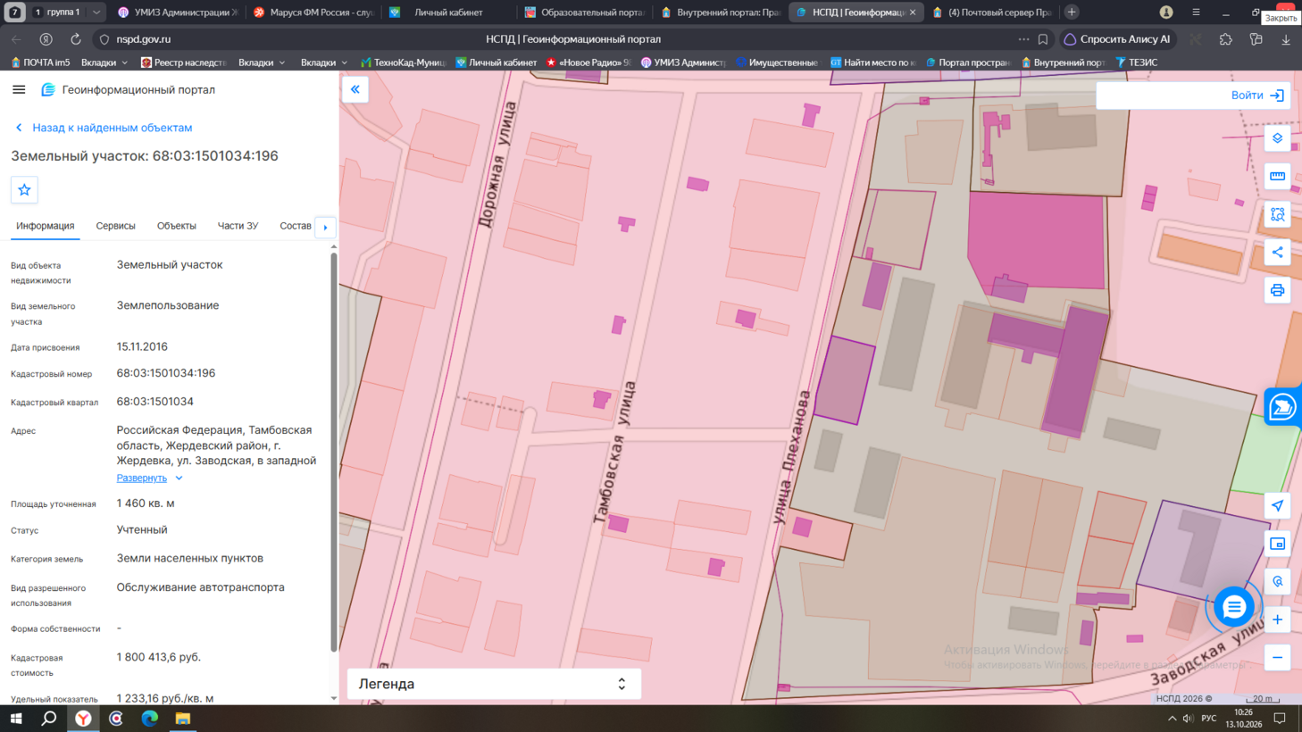Collapse the left information panel
Viewport: 1302px width, 732px height.
pyautogui.click(x=355, y=89)
